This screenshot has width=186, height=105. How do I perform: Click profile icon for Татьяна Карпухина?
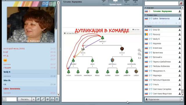[180, 11]
